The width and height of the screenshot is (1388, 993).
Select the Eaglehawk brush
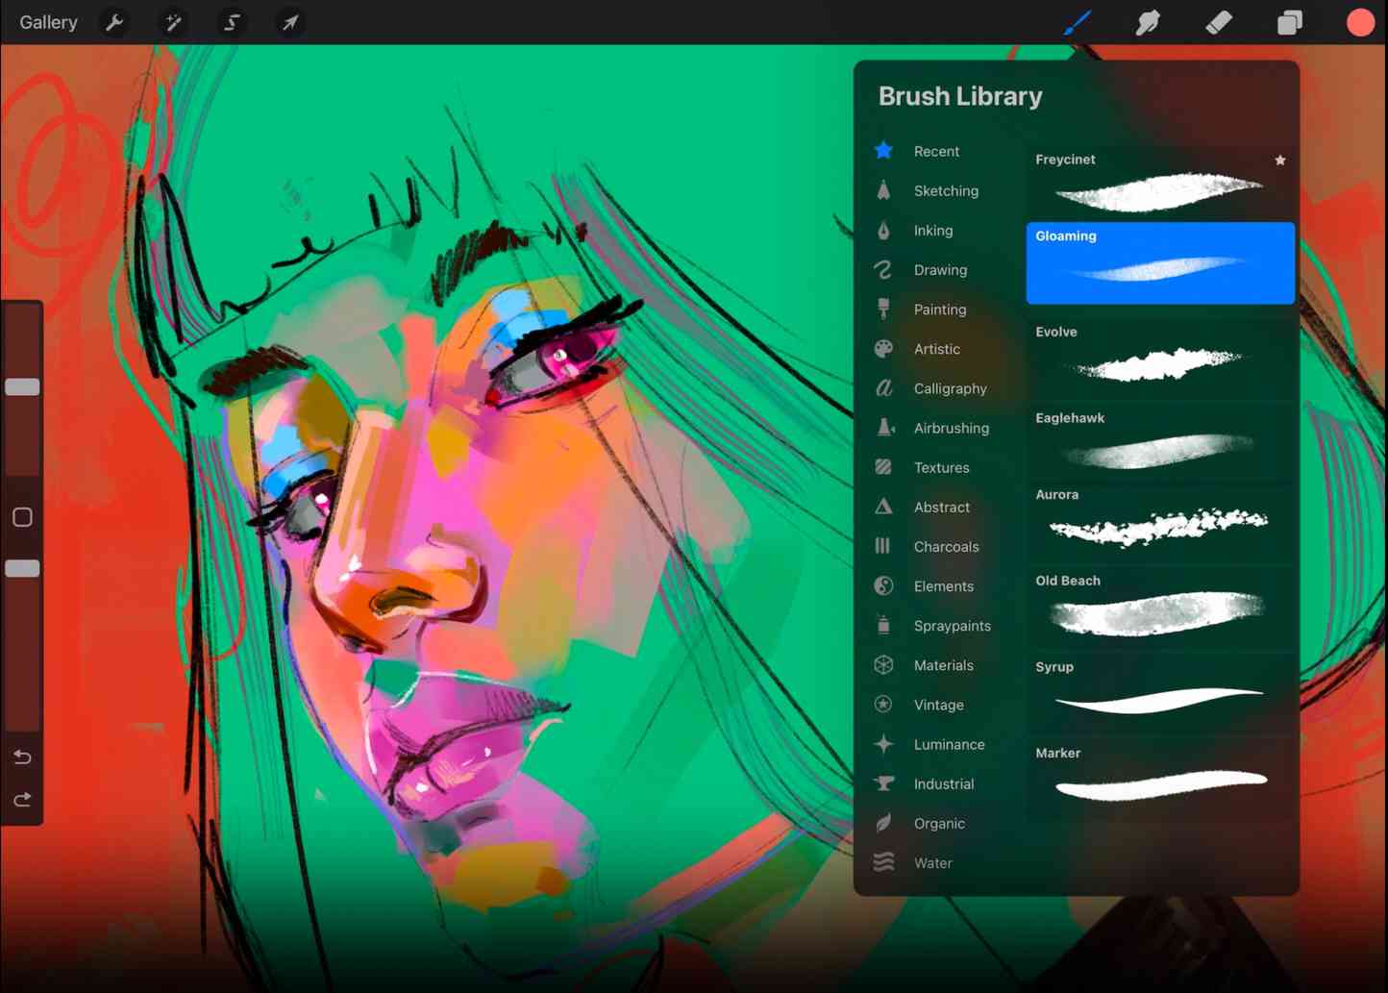point(1159,442)
